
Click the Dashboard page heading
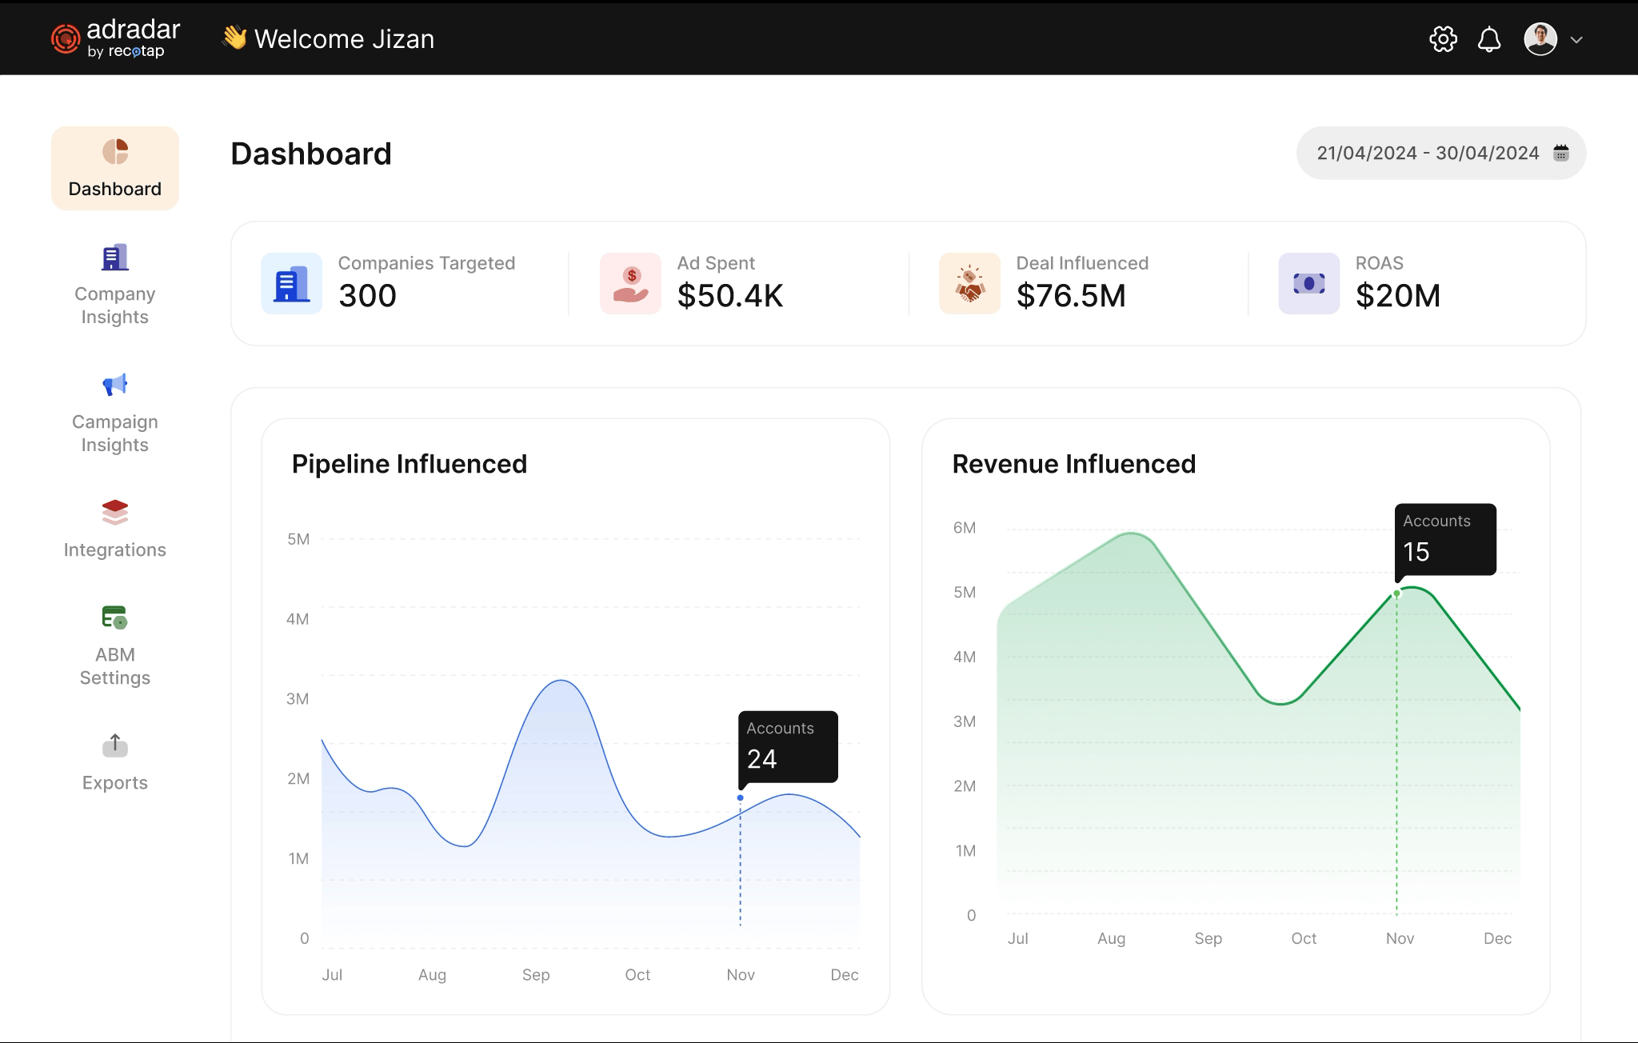point(310,154)
